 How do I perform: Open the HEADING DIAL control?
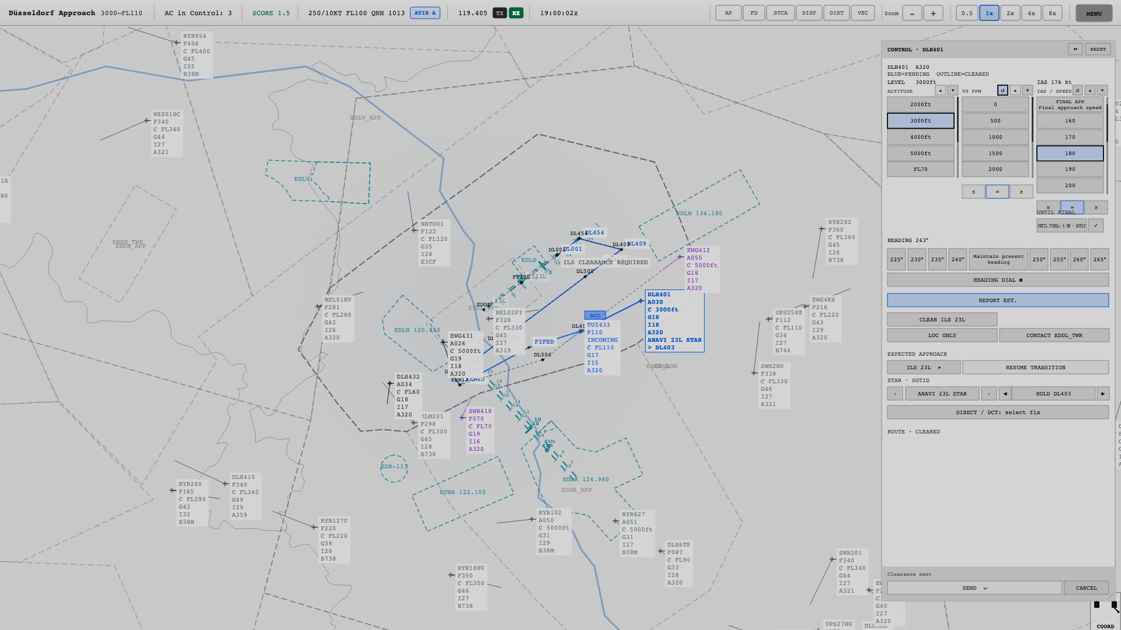click(x=998, y=280)
